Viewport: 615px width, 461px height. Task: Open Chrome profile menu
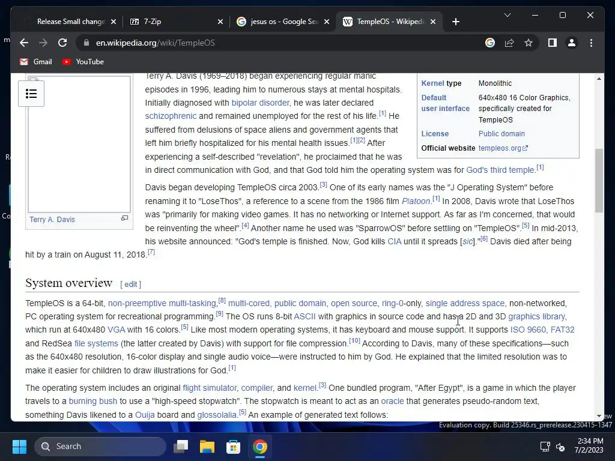coord(572,43)
